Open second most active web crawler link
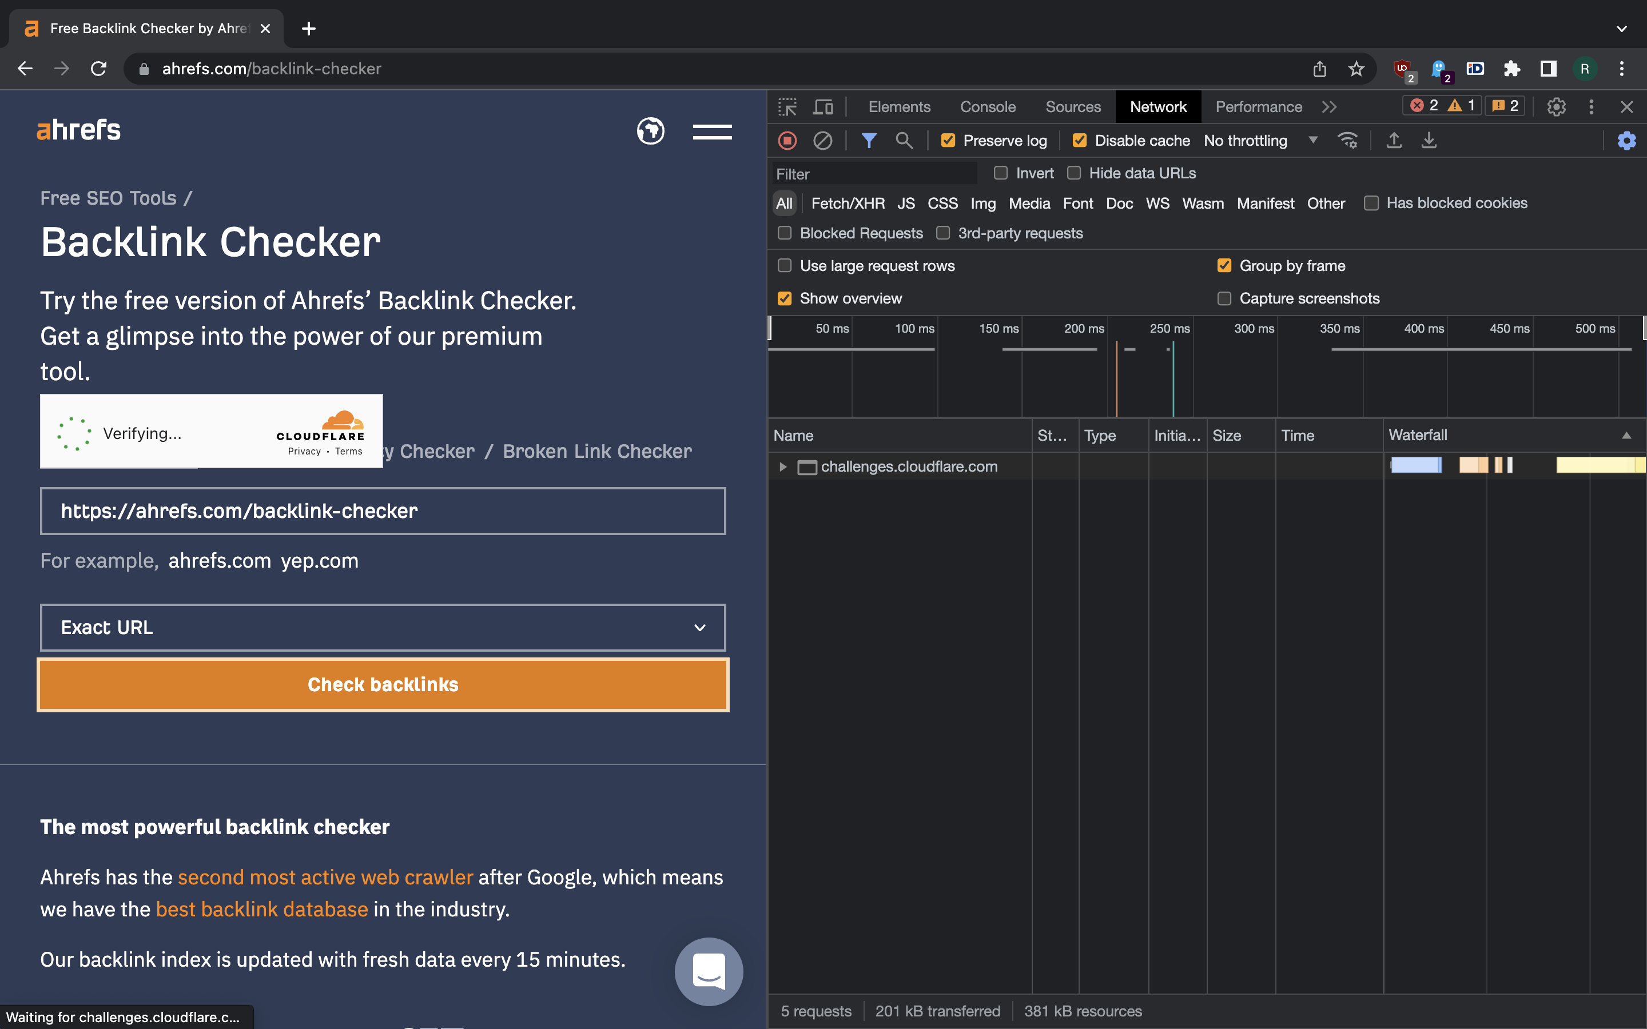This screenshot has width=1647, height=1029. [x=325, y=878]
